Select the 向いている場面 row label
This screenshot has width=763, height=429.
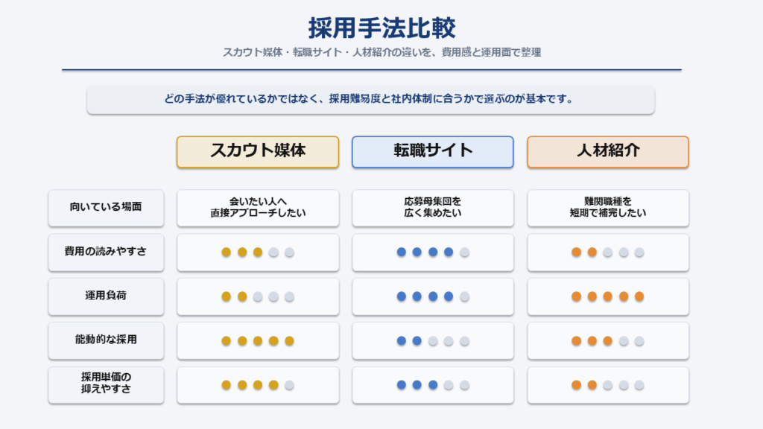(106, 208)
